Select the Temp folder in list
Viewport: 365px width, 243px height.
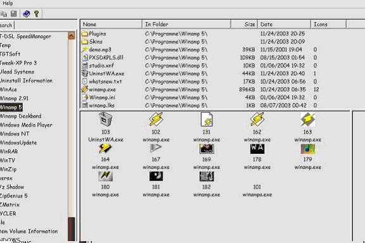[x=5, y=45]
